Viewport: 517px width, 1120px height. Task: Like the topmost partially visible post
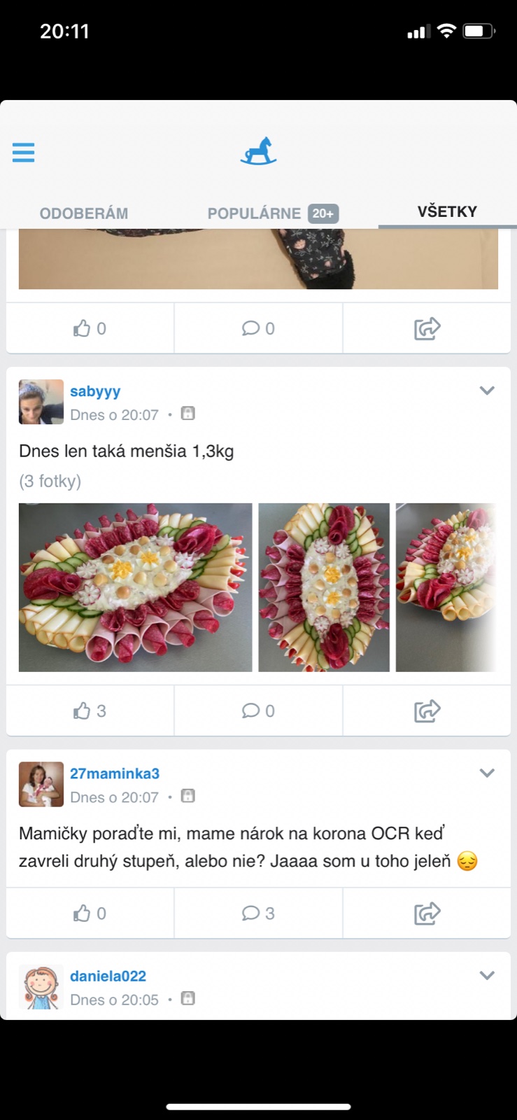tap(90, 328)
